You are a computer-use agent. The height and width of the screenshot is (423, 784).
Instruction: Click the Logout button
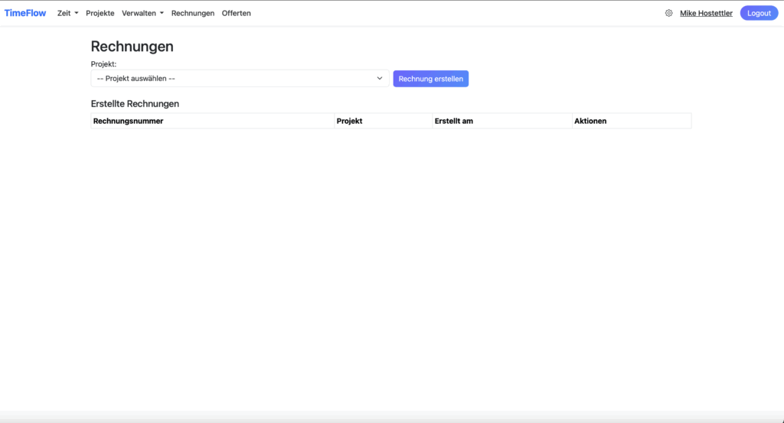(759, 13)
